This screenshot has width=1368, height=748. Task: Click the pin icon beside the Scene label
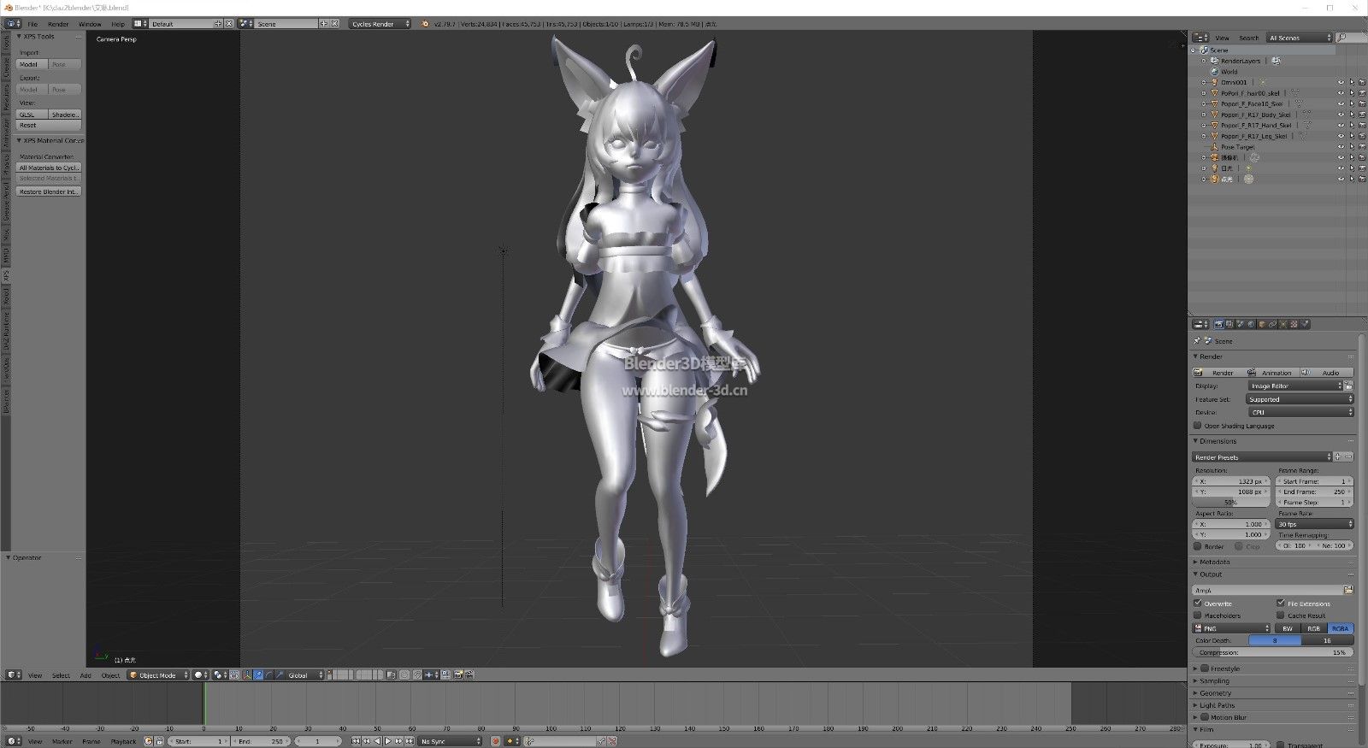coord(1197,340)
